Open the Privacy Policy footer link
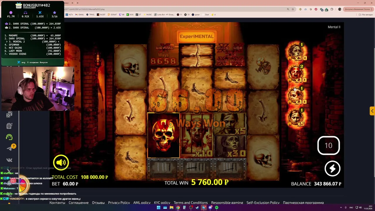375x211 pixels. pos(119,203)
